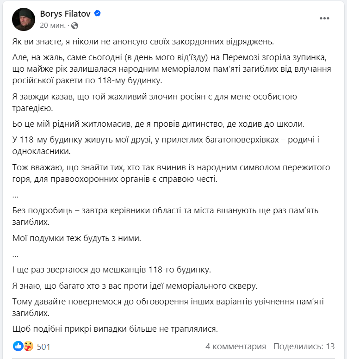Click the 501 reactions count
Screen dimensions: 347x359
pyautogui.click(x=43, y=347)
